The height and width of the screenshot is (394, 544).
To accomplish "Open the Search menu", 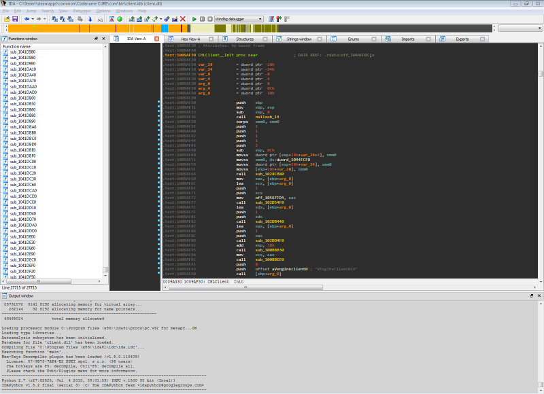I will (48, 11).
